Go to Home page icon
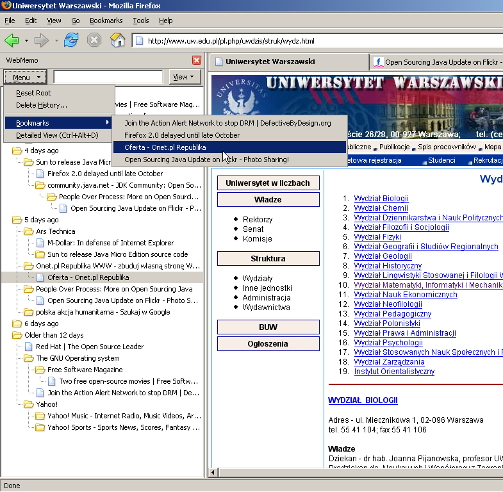The height and width of the screenshot is (492, 503). (x=117, y=40)
